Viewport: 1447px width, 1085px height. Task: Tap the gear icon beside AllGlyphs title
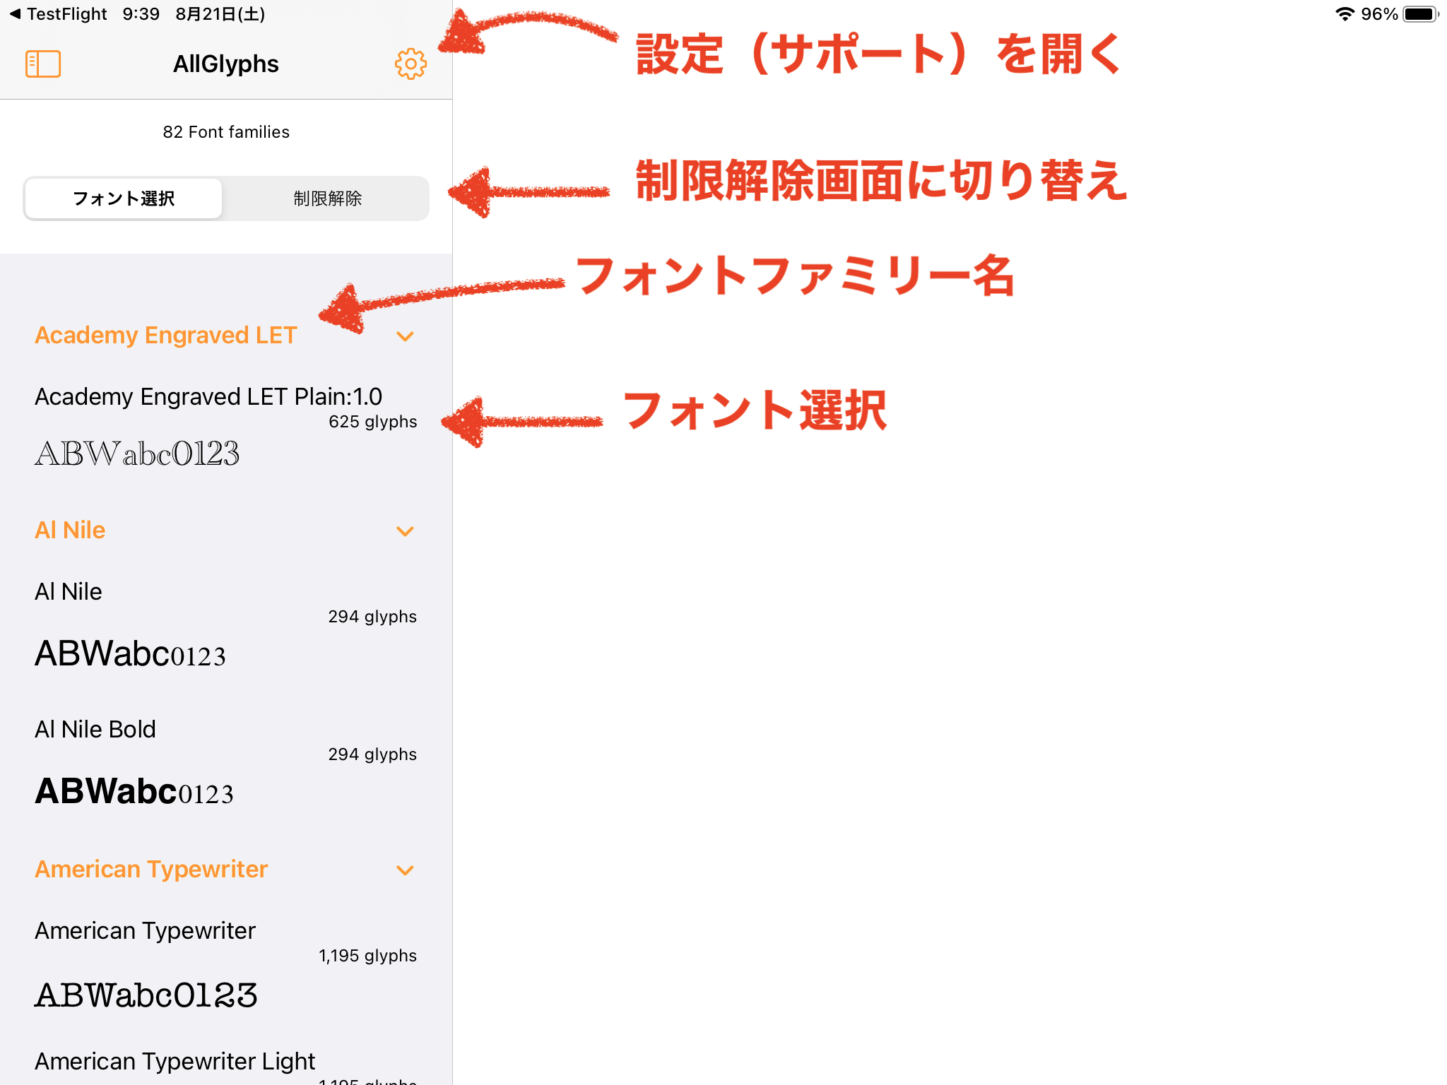[410, 63]
